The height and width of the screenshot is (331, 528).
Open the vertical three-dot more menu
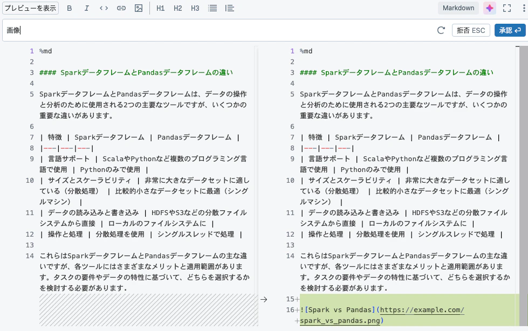(x=524, y=8)
